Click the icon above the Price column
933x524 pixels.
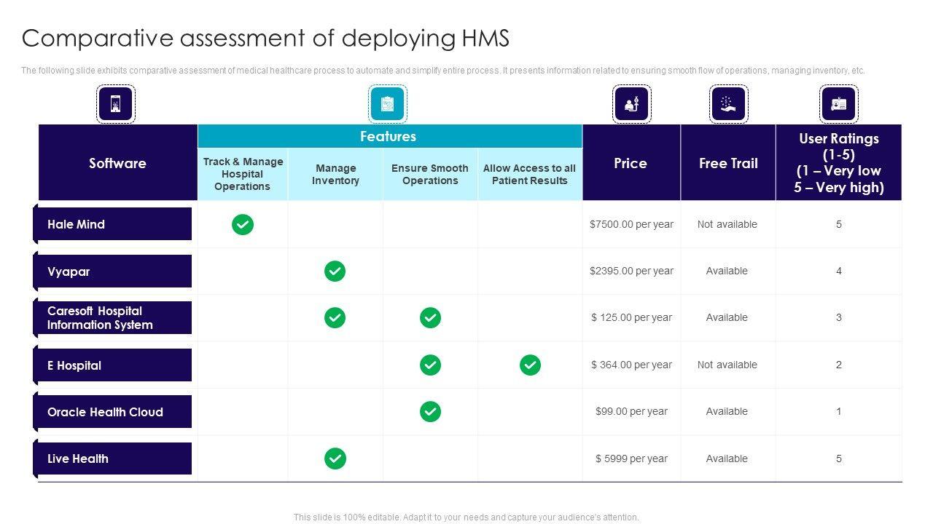631,104
